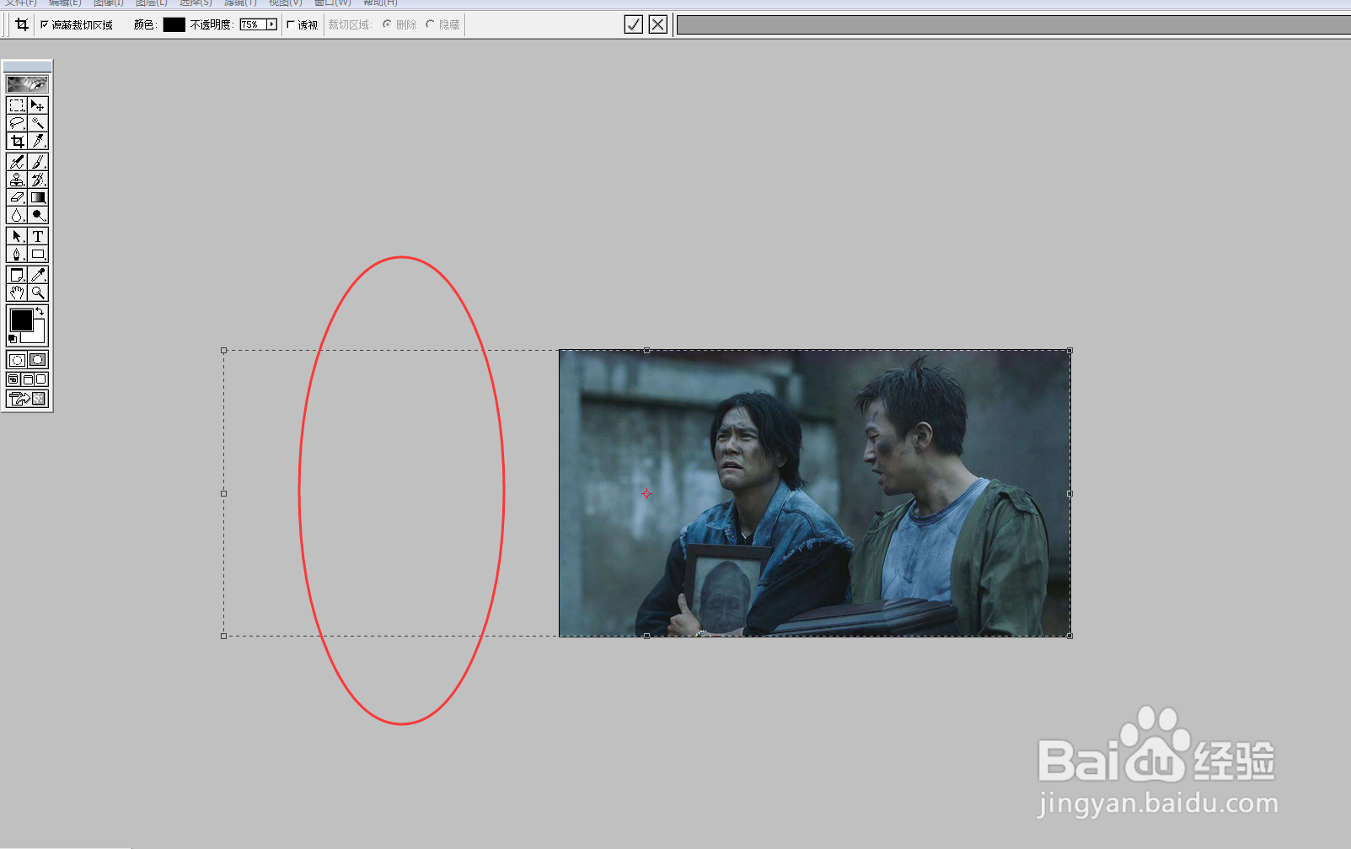The width and height of the screenshot is (1351, 849).
Task: Select the Paintbrush tool
Action: click(38, 162)
